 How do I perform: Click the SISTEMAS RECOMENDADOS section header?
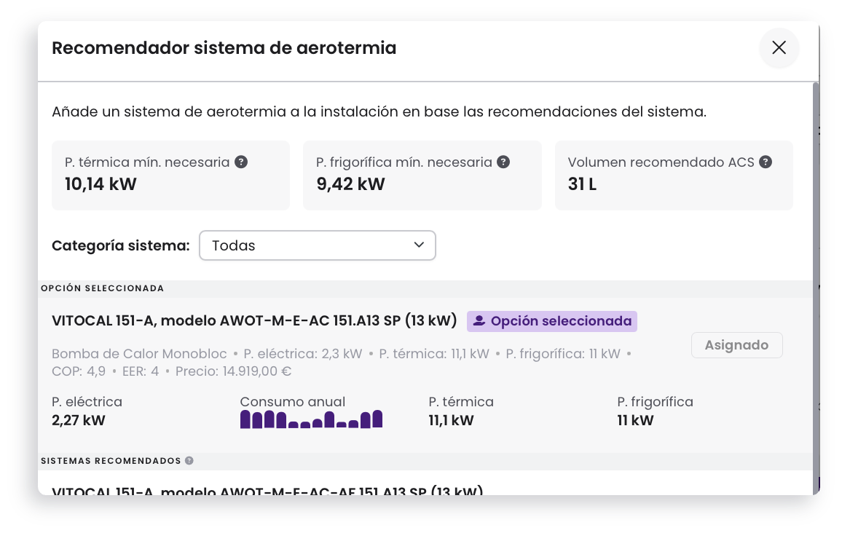tap(111, 460)
